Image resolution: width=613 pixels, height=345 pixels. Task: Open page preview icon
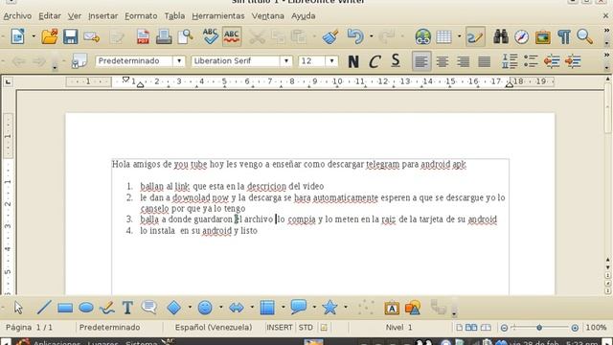point(185,36)
